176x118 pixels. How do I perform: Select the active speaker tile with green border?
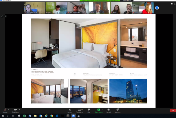pyautogui.click(x=100, y=8)
